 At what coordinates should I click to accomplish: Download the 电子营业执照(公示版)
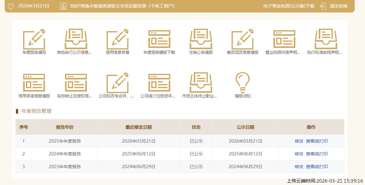pyautogui.click(x=289, y=6)
